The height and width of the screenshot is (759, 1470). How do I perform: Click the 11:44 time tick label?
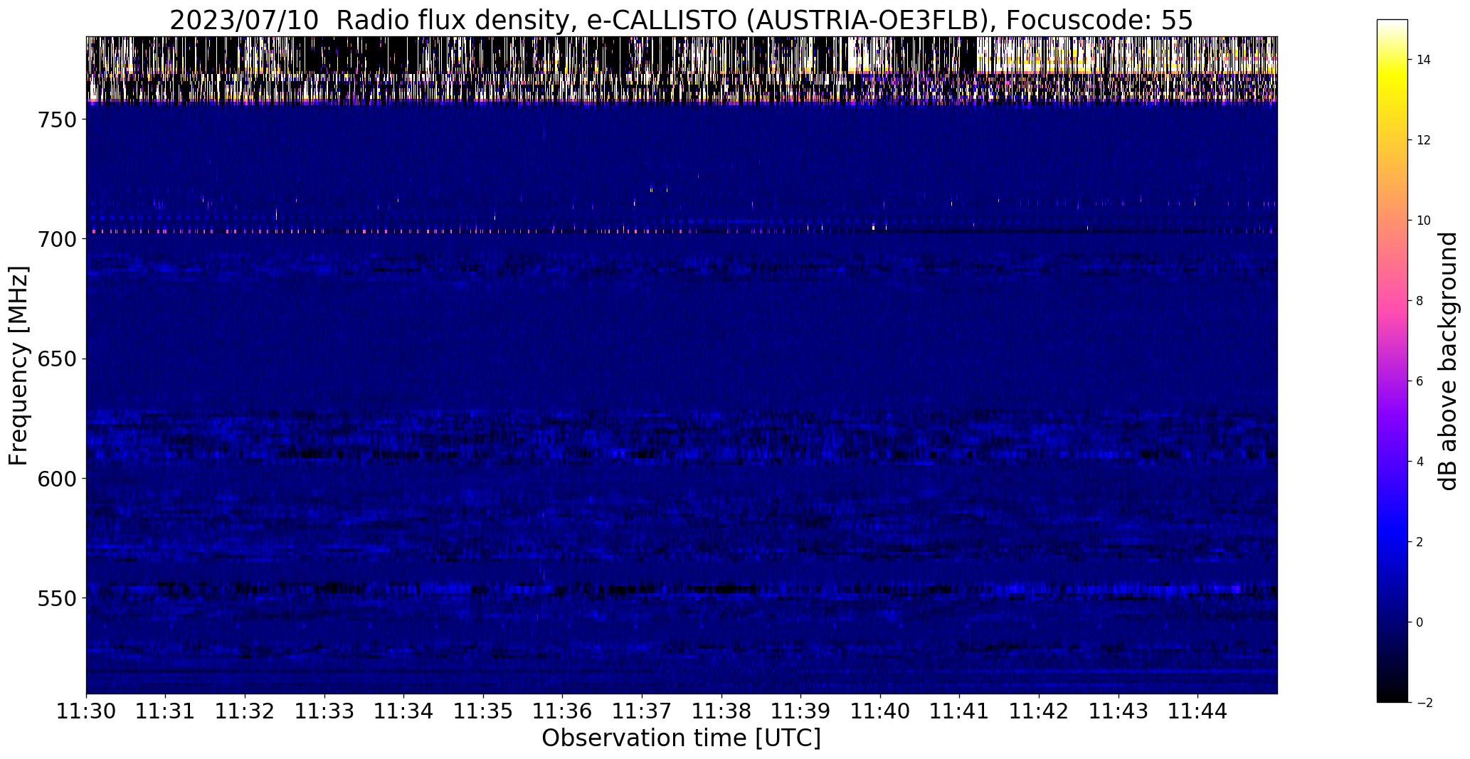pyautogui.click(x=1198, y=711)
